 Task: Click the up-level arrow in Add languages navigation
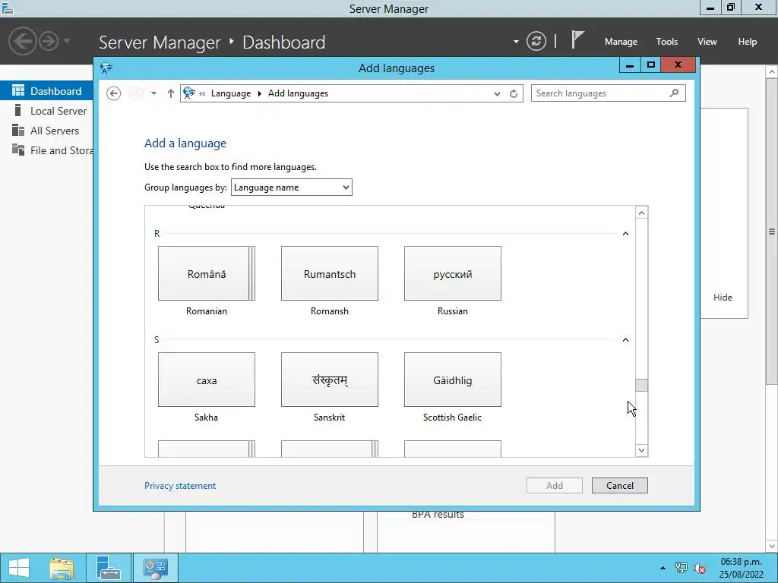coord(171,93)
